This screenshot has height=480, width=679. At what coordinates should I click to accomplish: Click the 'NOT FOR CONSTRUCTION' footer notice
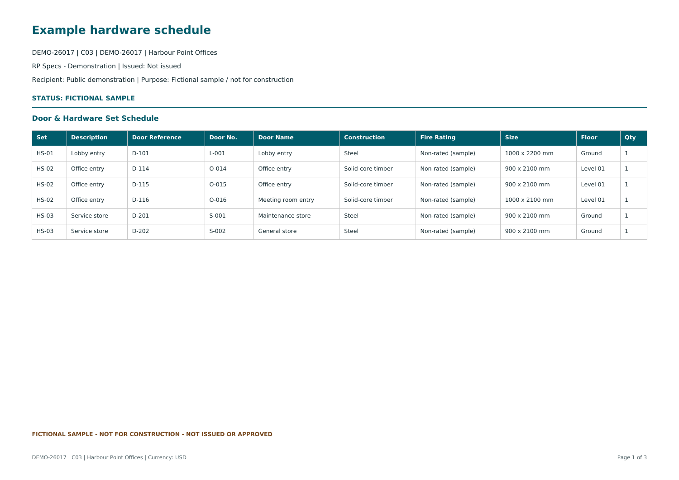(152, 434)
